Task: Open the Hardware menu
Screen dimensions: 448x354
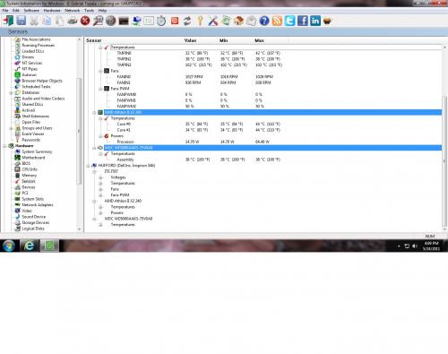Action: [52, 11]
